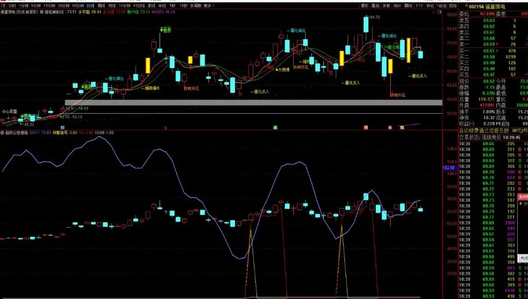The width and height of the screenshot is (528, 299).
Task: Select the 15分钟 period tab
Action: pos(48,6)
